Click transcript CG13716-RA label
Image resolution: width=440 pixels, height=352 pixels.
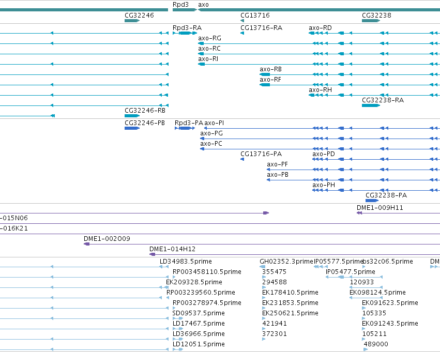coord(261,28)
